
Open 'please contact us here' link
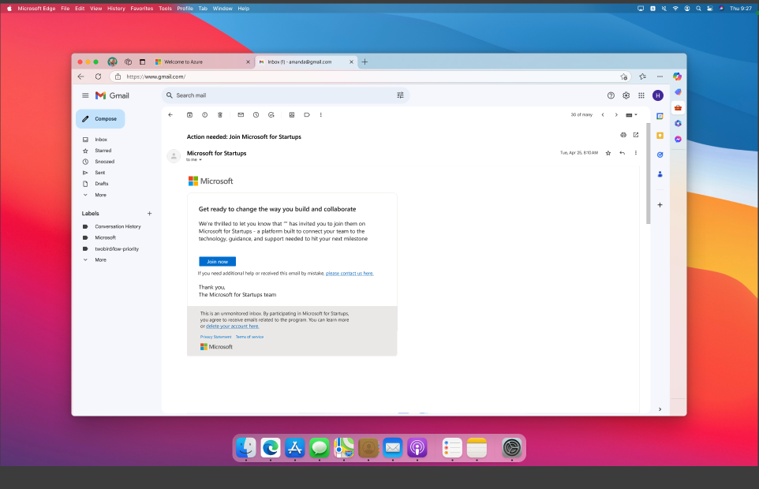(x=350, y=273)
